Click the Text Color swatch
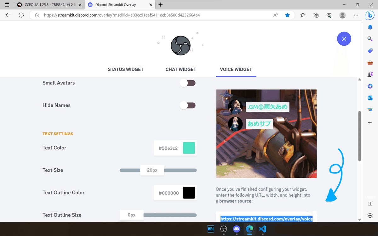This screenshot has width=378, height=236. point(189,148)
